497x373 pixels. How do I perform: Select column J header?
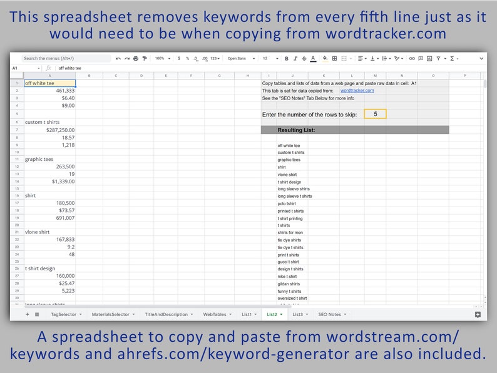tap(292, 76)
